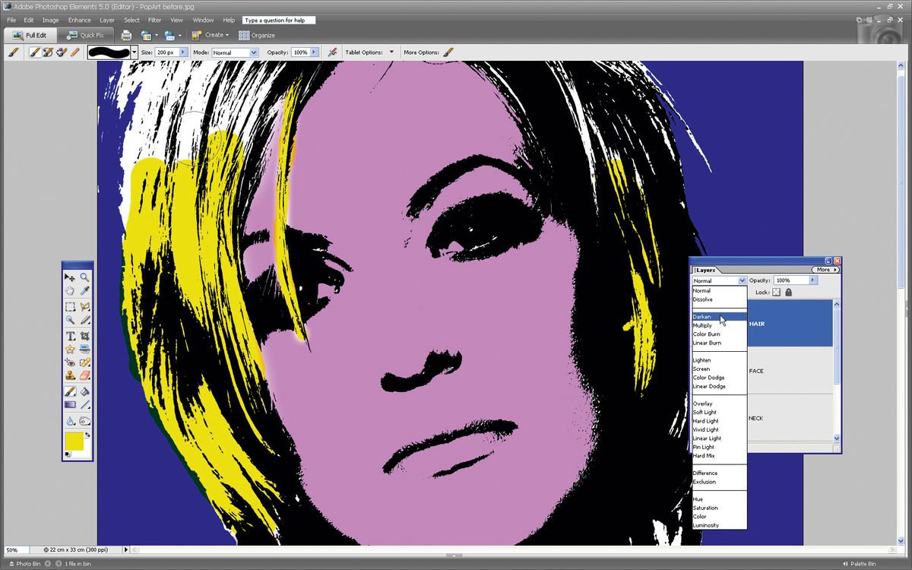The image size is (912, 570).
Task: Select the Red Eye Removal tool
Action: tap(69, 362)
